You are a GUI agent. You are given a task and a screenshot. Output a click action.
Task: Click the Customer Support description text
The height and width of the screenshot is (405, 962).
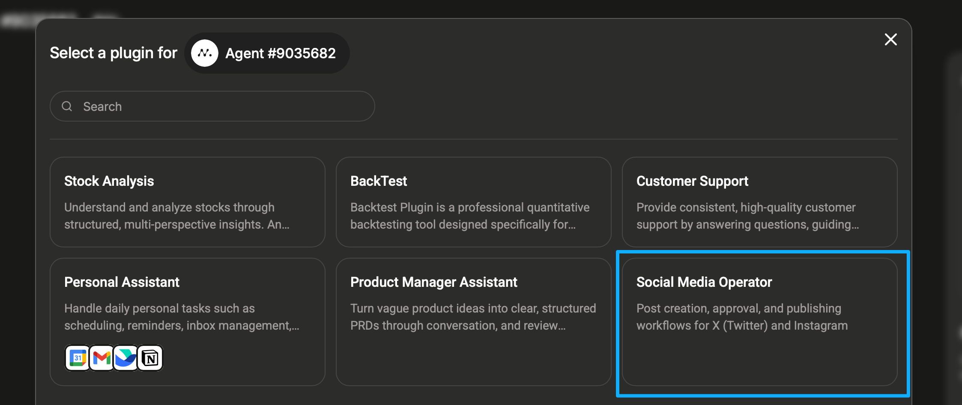click(x=747, y=216)
